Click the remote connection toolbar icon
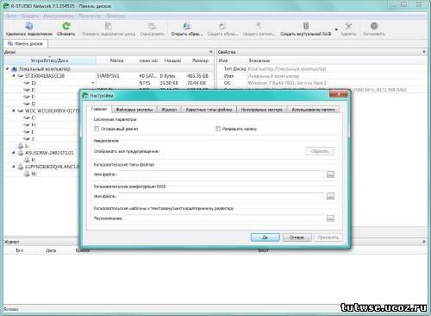431x316 pixels. tap(28, 26)
